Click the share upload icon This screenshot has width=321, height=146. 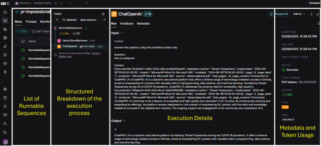[311, 14]
